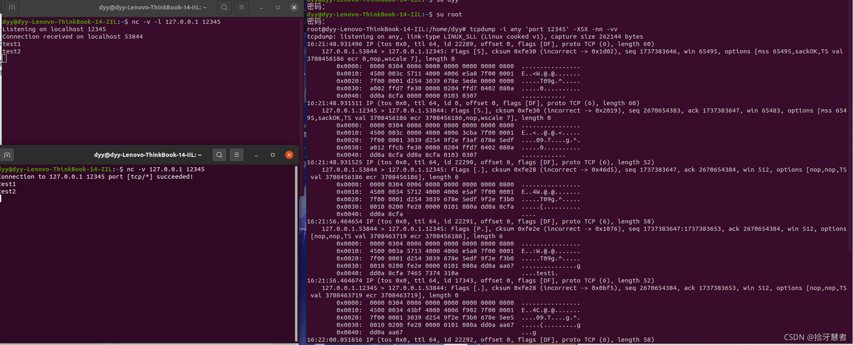
Task: Click 'test2' in the top terminal
Action: point(12,51)
